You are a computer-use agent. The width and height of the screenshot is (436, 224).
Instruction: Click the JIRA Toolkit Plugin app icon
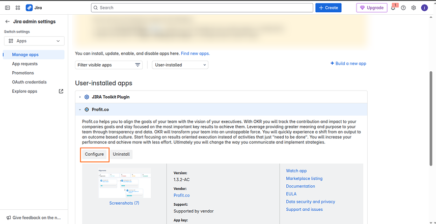point(87,97)
